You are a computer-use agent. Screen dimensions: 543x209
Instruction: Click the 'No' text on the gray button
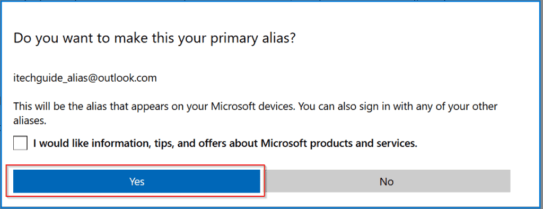(387, 181)
